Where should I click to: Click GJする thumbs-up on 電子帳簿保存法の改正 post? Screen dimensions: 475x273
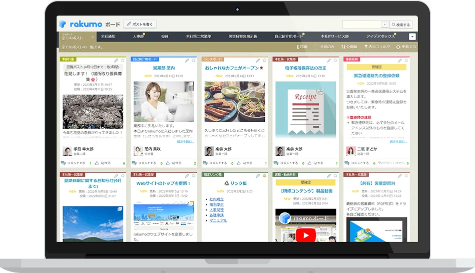pos(315,163)
